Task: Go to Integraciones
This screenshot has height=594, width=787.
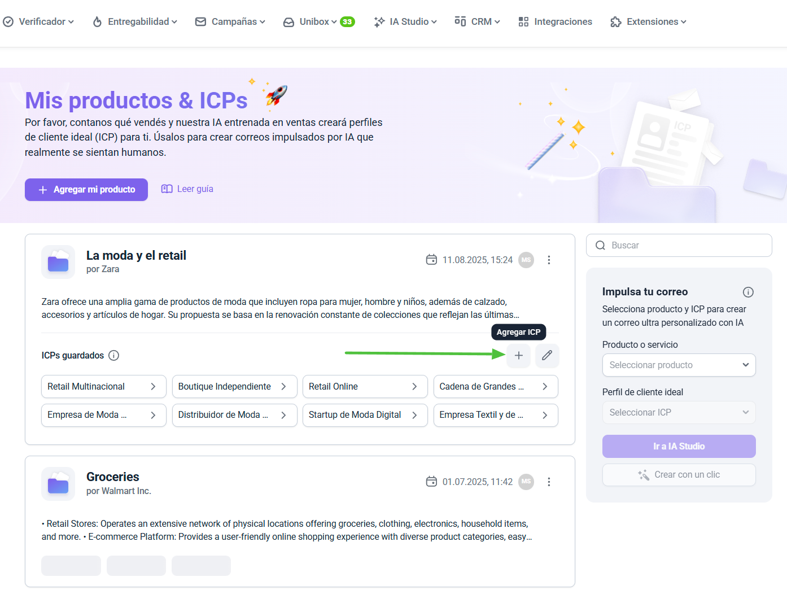Action: point(555,21)
